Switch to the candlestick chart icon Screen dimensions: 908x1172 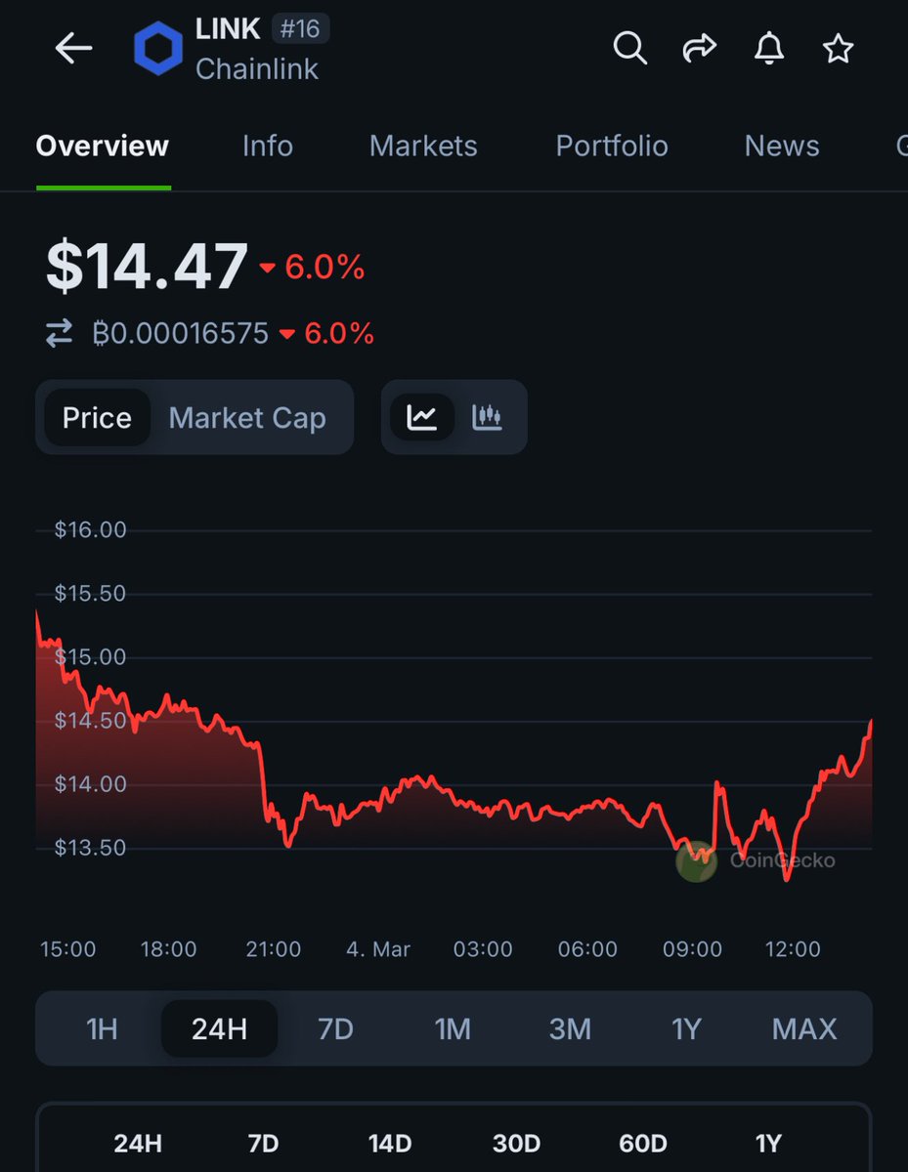(486, 417)
